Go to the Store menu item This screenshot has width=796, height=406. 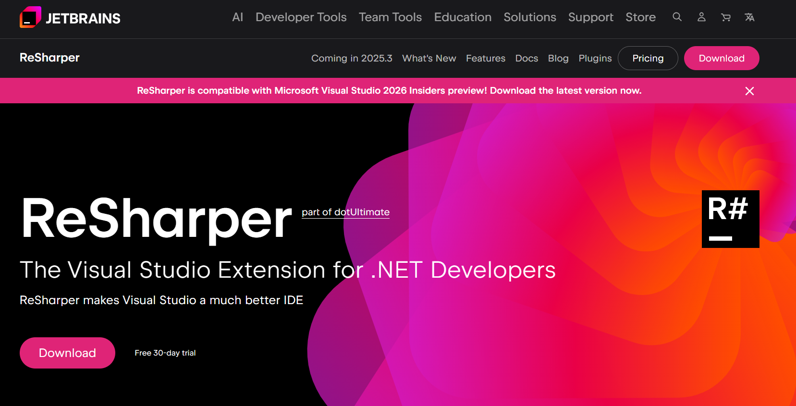tap(640, 17)
